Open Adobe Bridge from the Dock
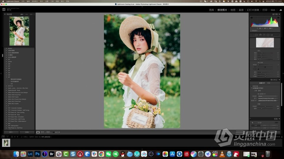Image resolution: width=284 pixels, height=159 pixels. click(51, 154)
